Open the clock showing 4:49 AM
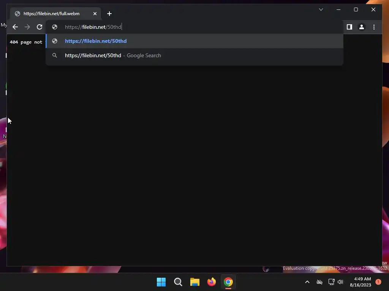Viewport: 389px width, 291px height. pos(361,282)
